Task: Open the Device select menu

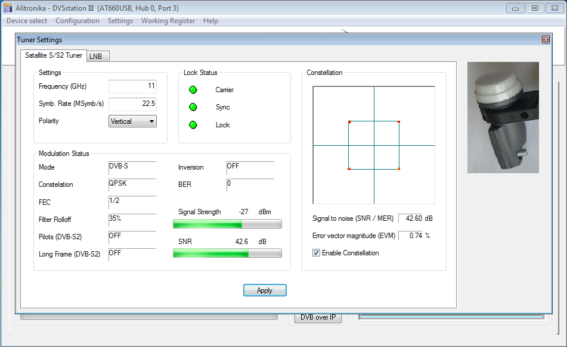Action: pos(26,21)
